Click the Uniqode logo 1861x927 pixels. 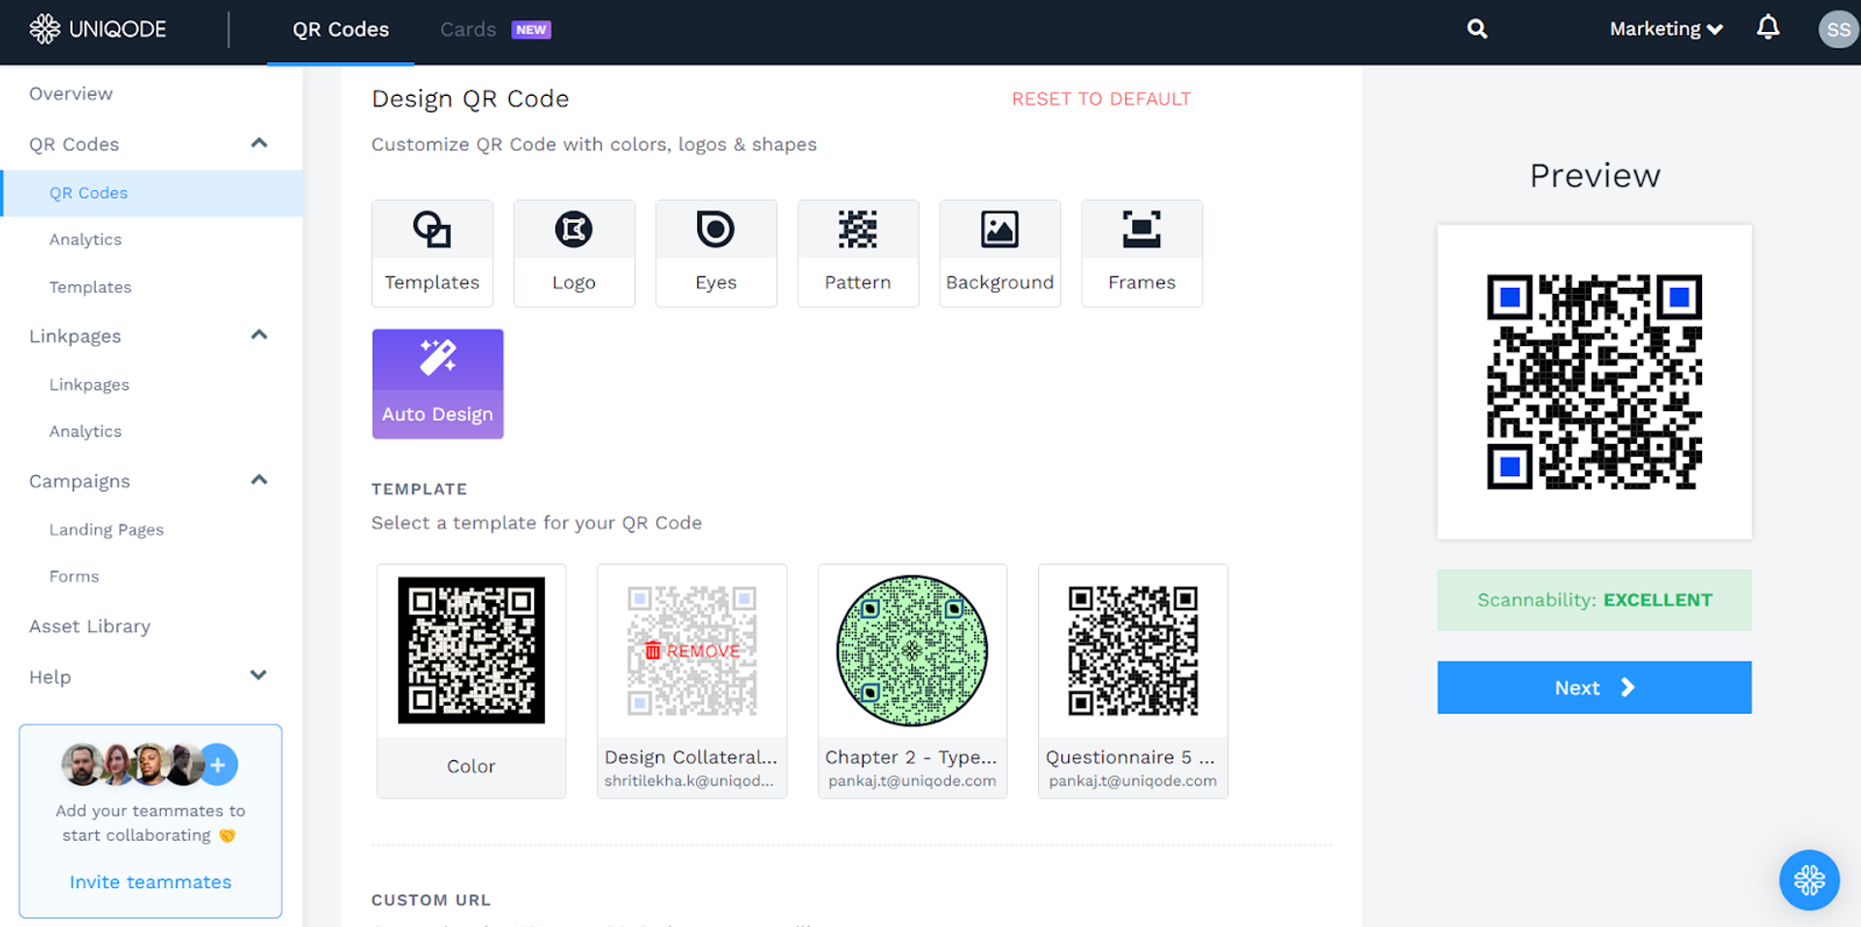tap(98, 29)
